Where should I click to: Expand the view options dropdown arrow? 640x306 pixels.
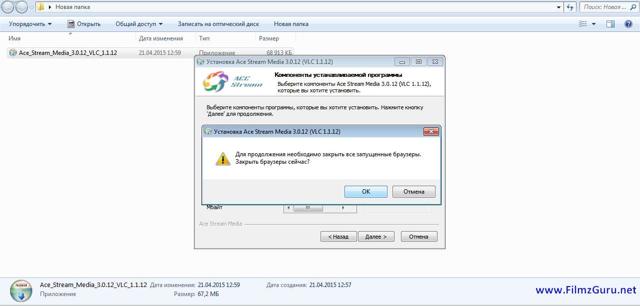click(x=594, y=24)
